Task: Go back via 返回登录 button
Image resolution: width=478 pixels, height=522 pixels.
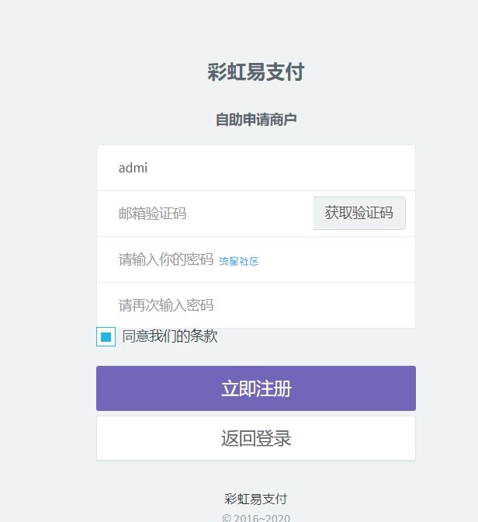Action: [256, 438]
